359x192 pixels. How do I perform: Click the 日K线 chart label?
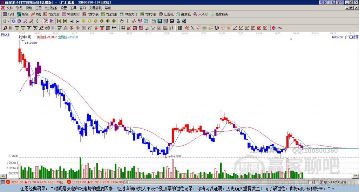pyautogui.click(x=5, y=35)
